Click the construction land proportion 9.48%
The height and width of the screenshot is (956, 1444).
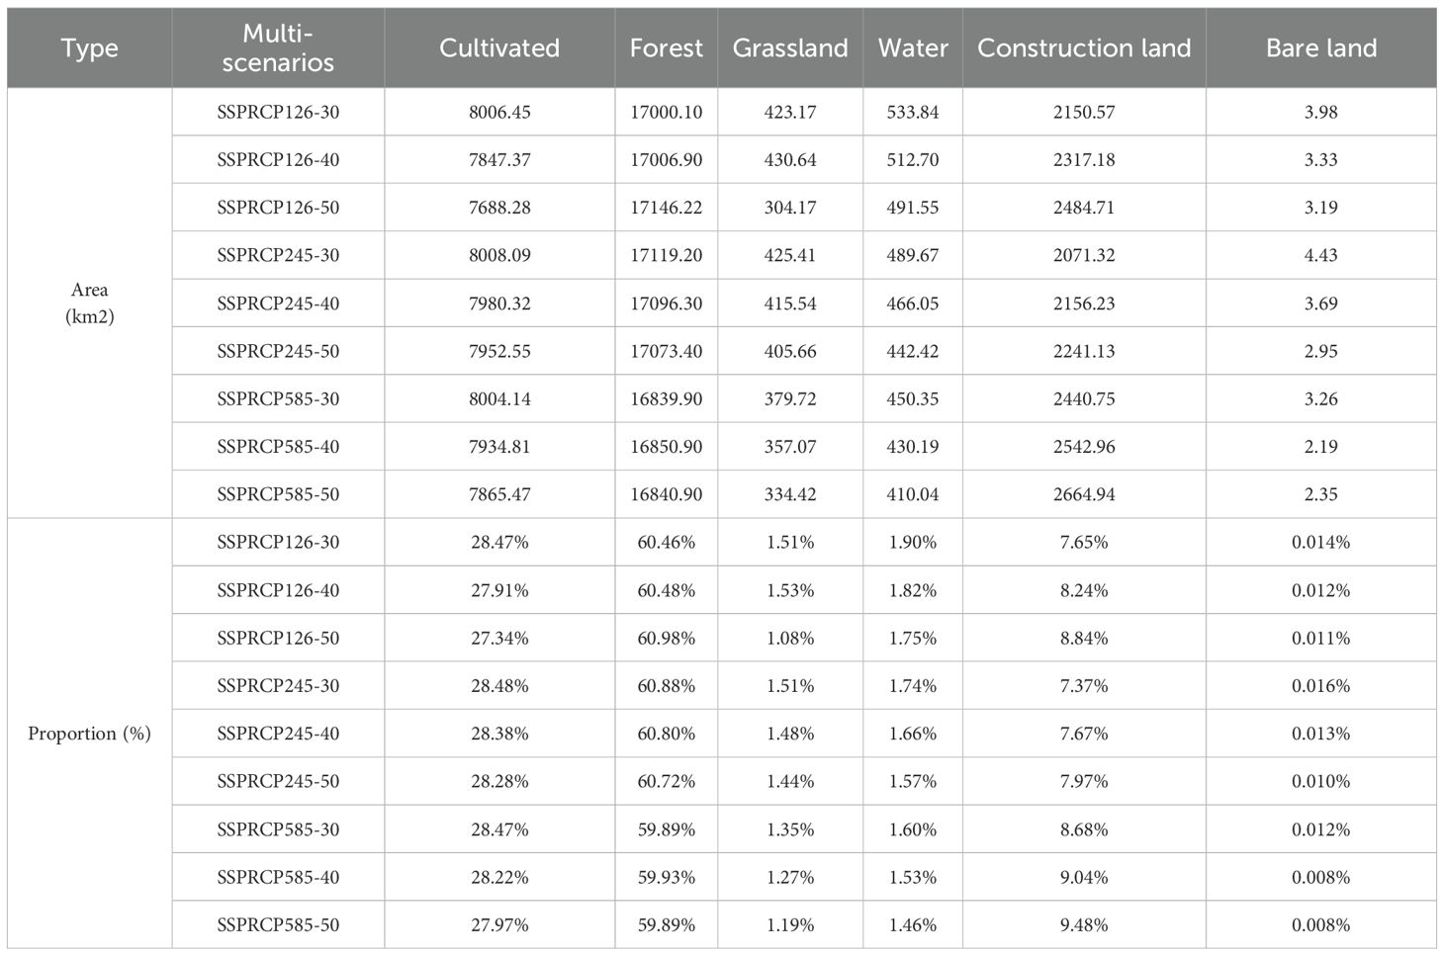[x=1084, y=925]
